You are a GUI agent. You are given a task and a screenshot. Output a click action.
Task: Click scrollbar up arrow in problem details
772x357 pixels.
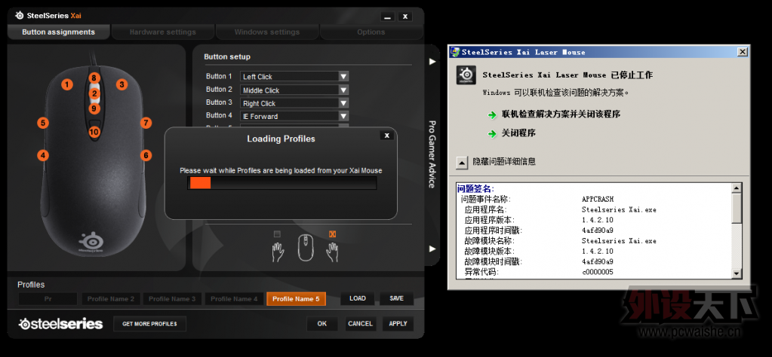point(737,188)
